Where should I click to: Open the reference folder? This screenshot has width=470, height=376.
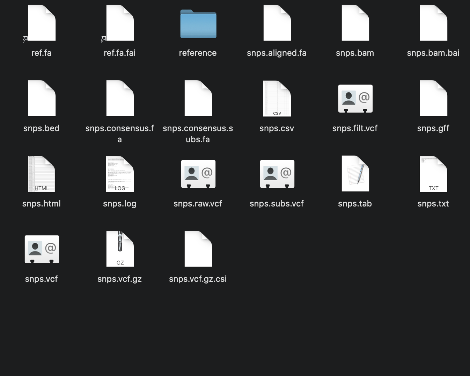pos(198,24)
